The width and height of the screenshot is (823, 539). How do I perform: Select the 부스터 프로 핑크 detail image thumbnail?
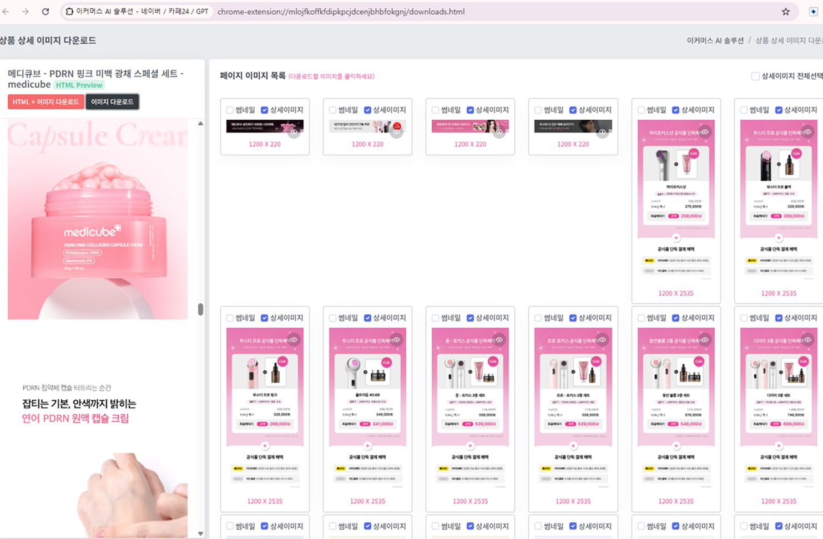pyautogui.click(x=265, y=410)
